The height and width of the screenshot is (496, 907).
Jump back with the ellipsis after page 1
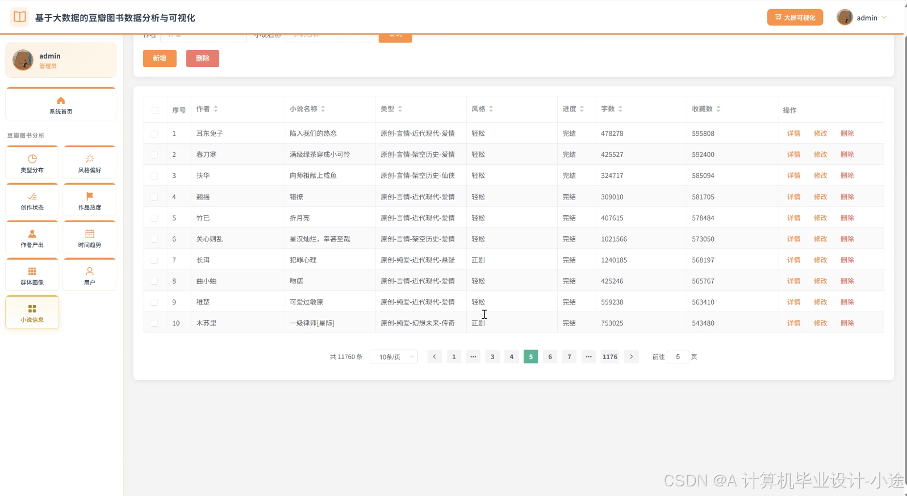[473, 357]
